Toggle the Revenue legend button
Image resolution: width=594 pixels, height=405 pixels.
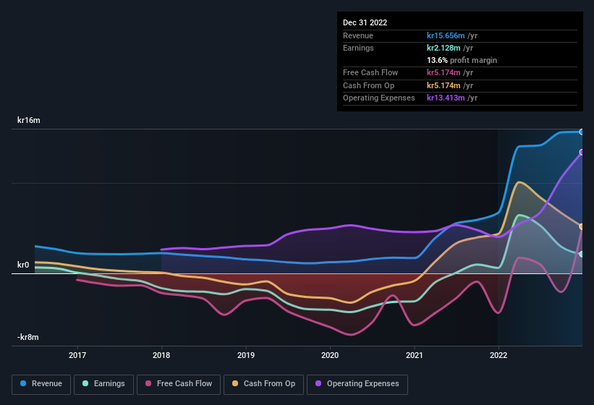click(x=41, y=384)
